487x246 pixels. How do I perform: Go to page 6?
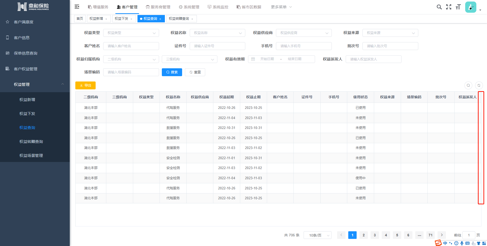coord(408,235)
